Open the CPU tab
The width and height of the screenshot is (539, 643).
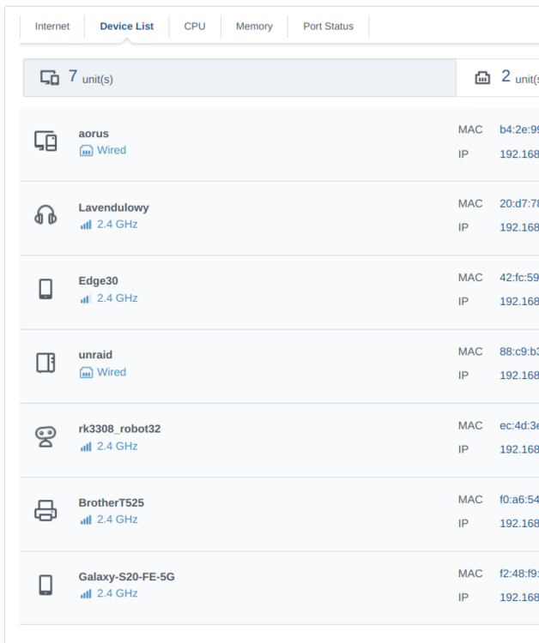[x=195, y=27]
